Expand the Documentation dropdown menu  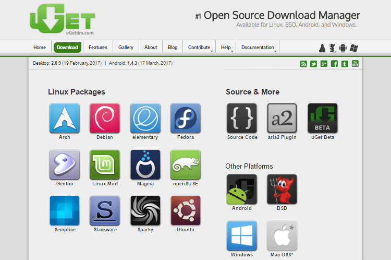click(259, 48)
